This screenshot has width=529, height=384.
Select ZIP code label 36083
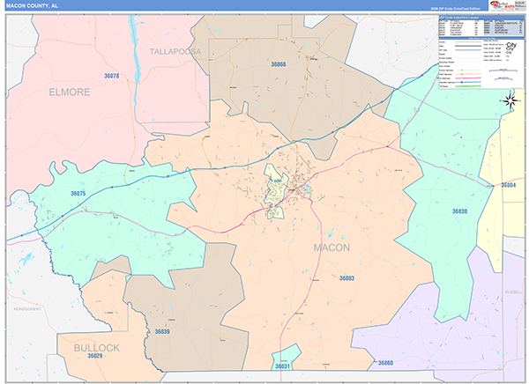click(x=346, y=277)
